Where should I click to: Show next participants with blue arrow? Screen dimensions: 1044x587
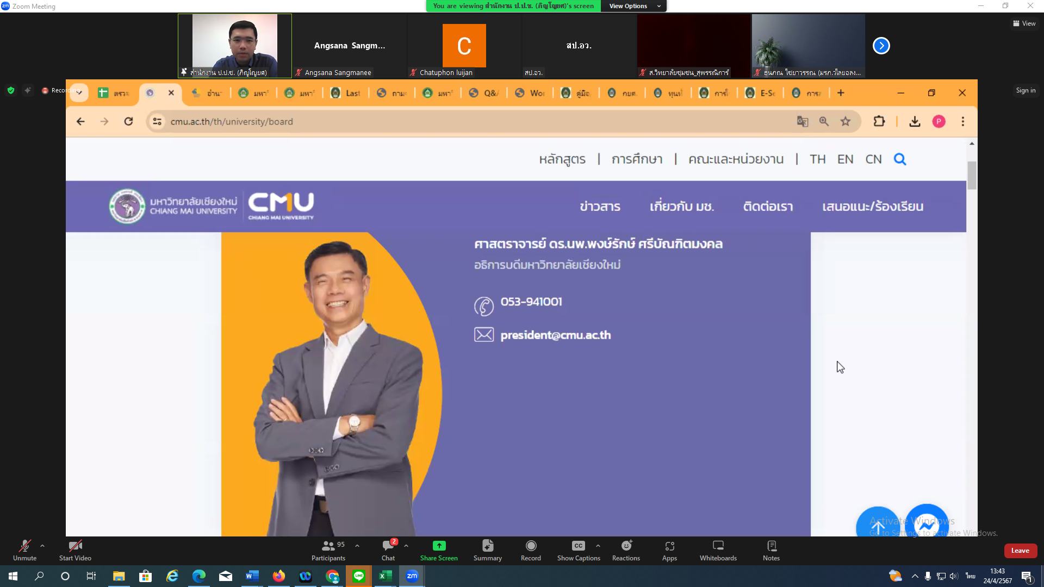[881, 46]
